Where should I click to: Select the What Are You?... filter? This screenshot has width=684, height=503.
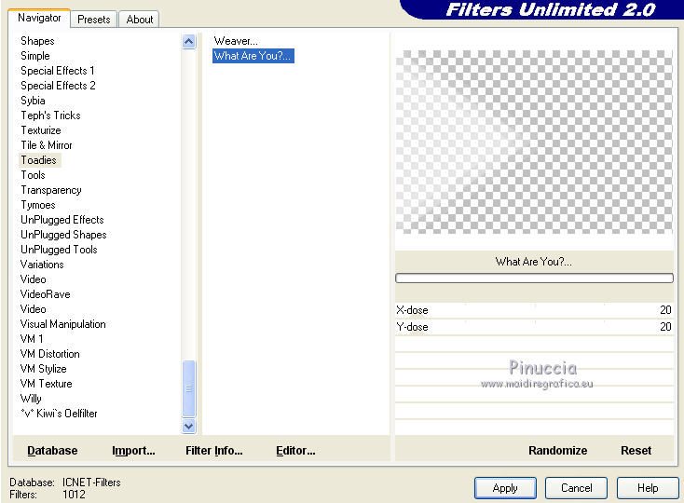253,56
